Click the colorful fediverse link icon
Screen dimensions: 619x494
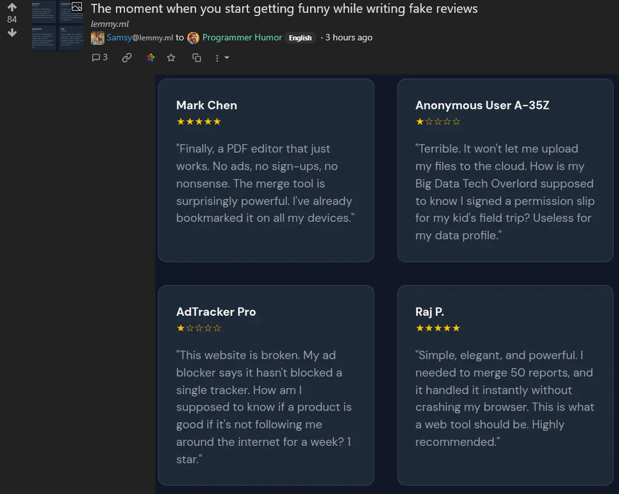click(x=151, y=58)
